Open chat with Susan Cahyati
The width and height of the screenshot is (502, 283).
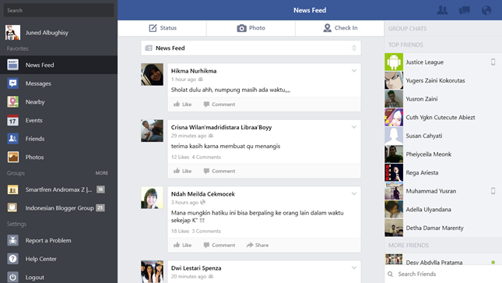coord(443,136)
